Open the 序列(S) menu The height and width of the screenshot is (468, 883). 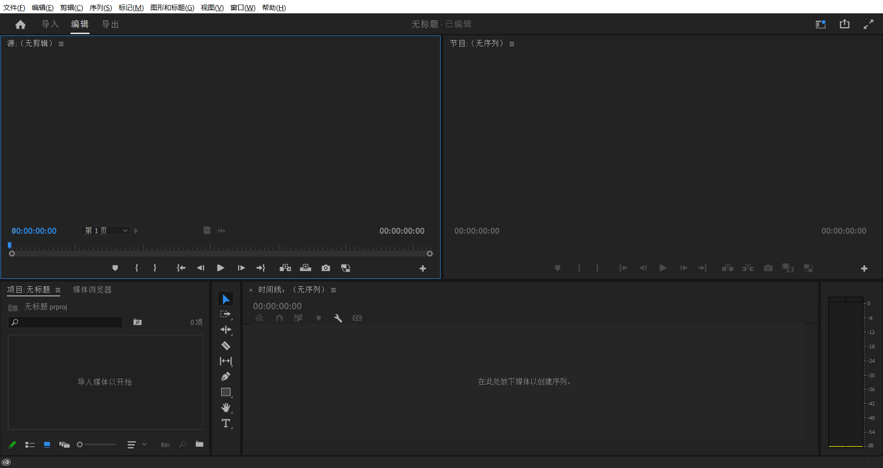(101, 7)
